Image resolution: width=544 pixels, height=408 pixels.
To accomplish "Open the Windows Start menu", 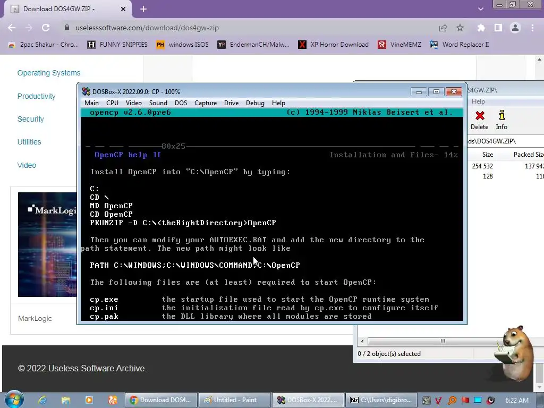I will click(x=14, y=399).
